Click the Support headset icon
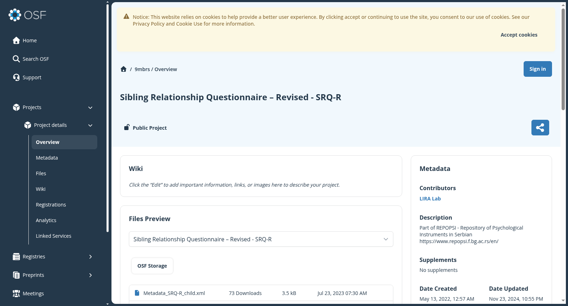Image resolution: width=568 pixels, height=306 pixels. click(16, 77)
